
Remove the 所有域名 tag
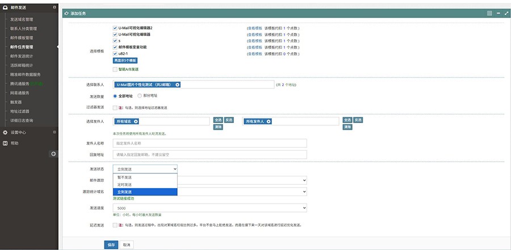pyautogui.click(x=136, y=121)
